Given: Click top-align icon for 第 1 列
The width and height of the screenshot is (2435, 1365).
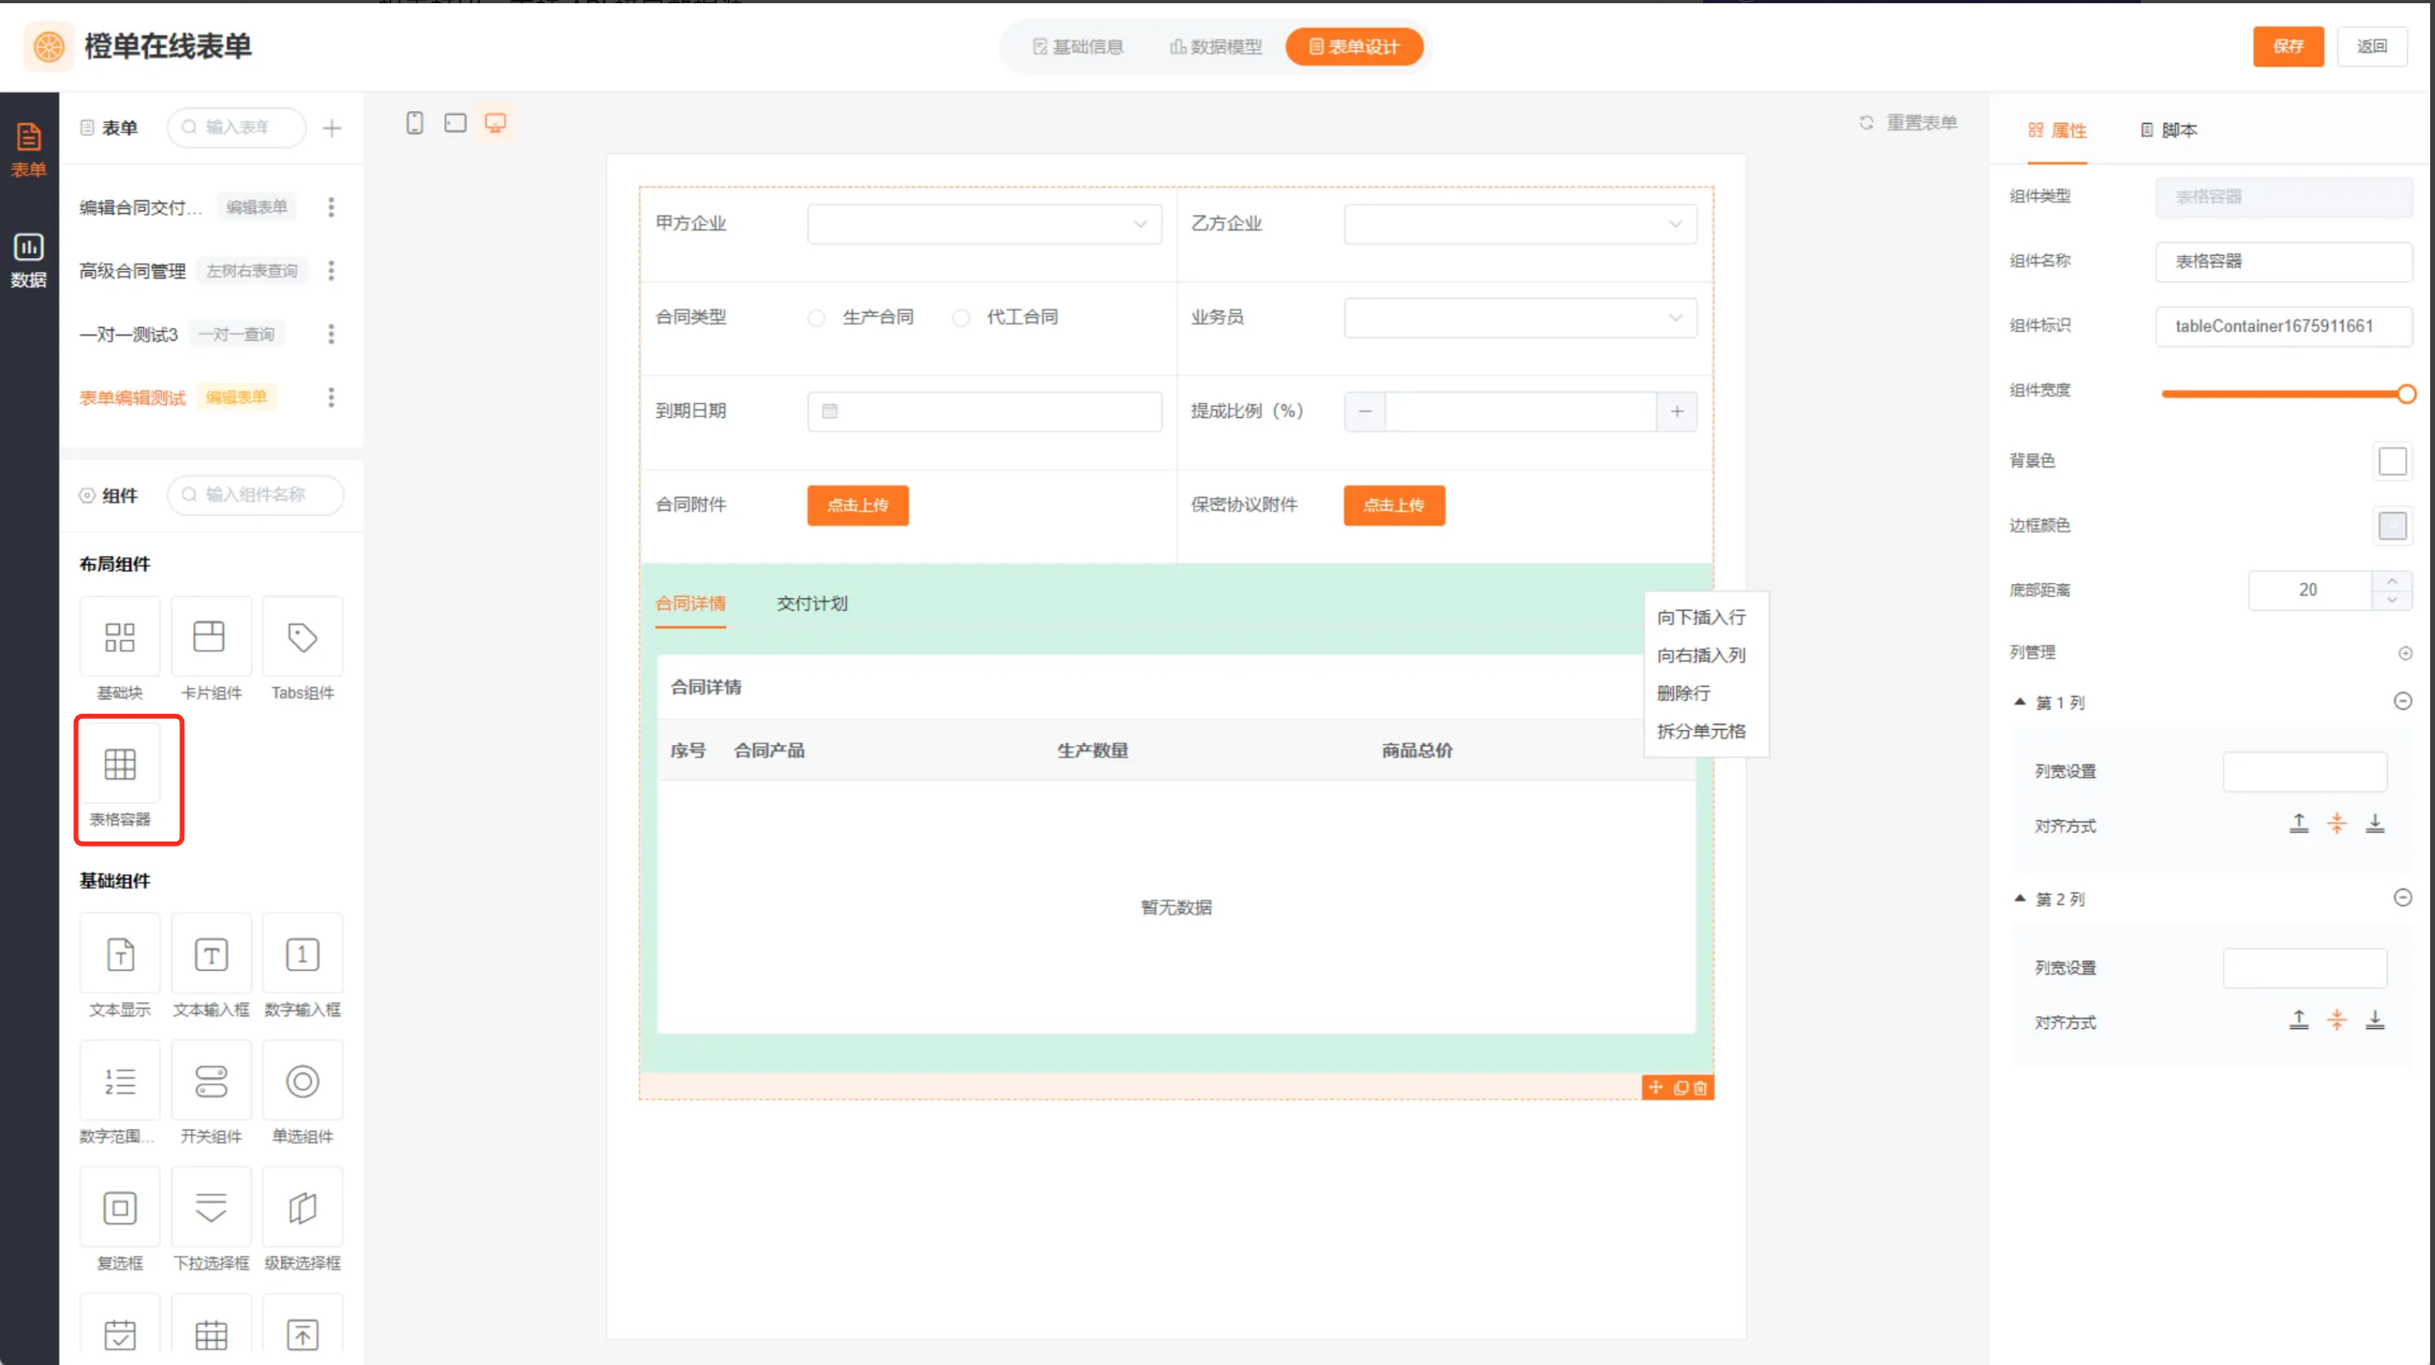Looking at the screenshot, I should tap(2298, 825).
